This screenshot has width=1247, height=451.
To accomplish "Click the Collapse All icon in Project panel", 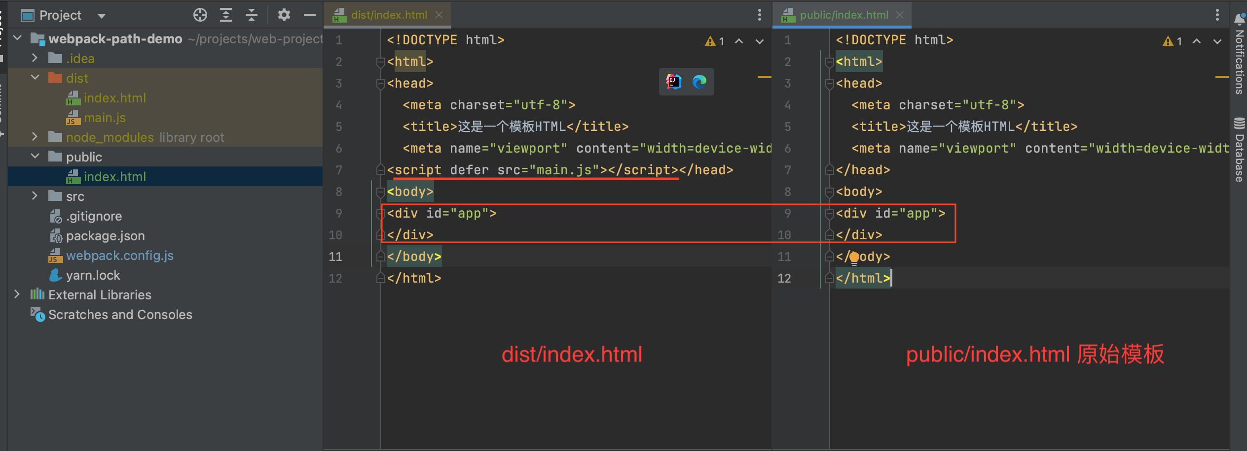I will pos(252,15).
